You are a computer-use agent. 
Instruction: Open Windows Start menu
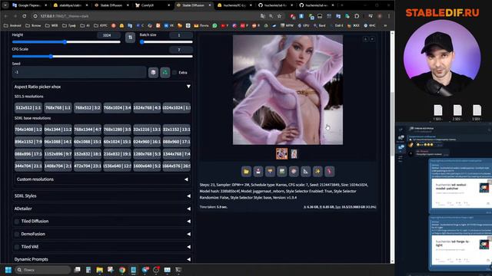point(8,270)
